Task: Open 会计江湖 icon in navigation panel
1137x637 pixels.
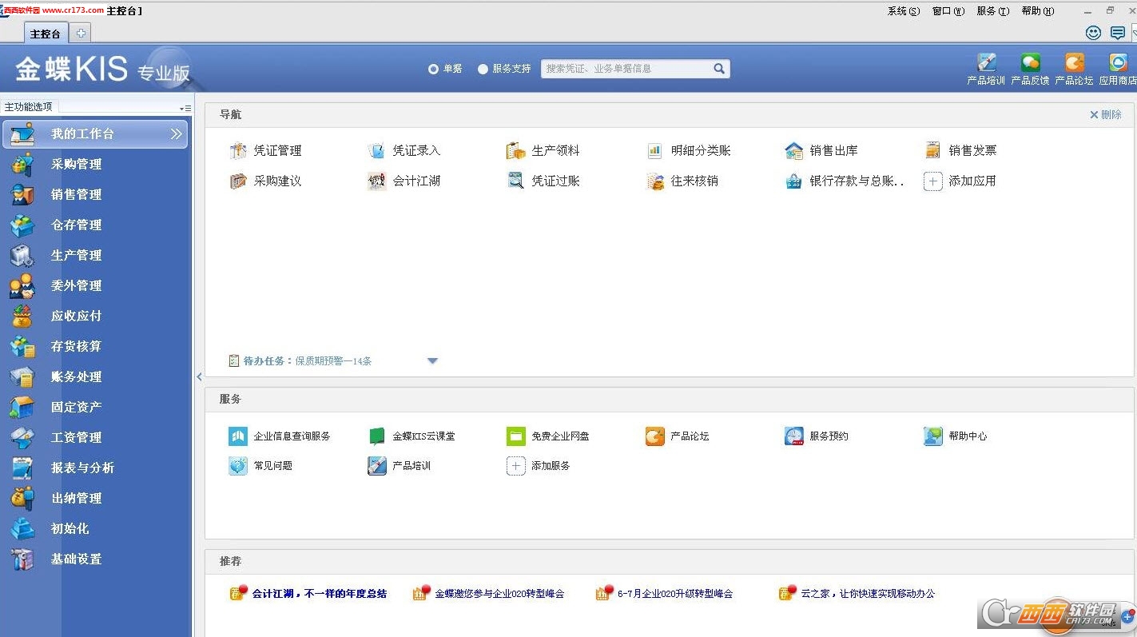Action: [376, 181]
